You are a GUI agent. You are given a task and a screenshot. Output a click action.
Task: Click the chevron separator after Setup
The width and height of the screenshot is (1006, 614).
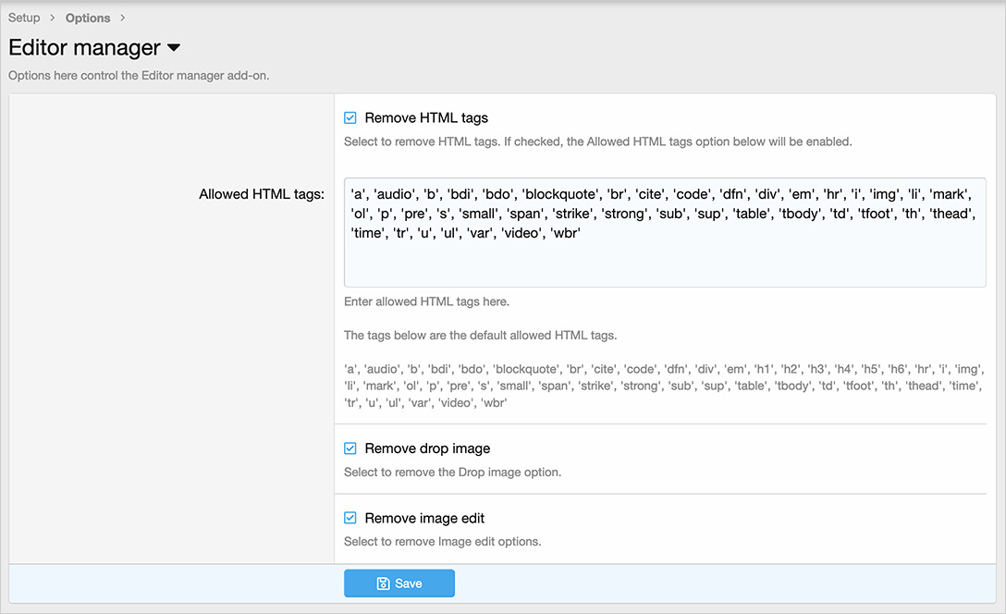pyautogui.click(x=53, y=18)
